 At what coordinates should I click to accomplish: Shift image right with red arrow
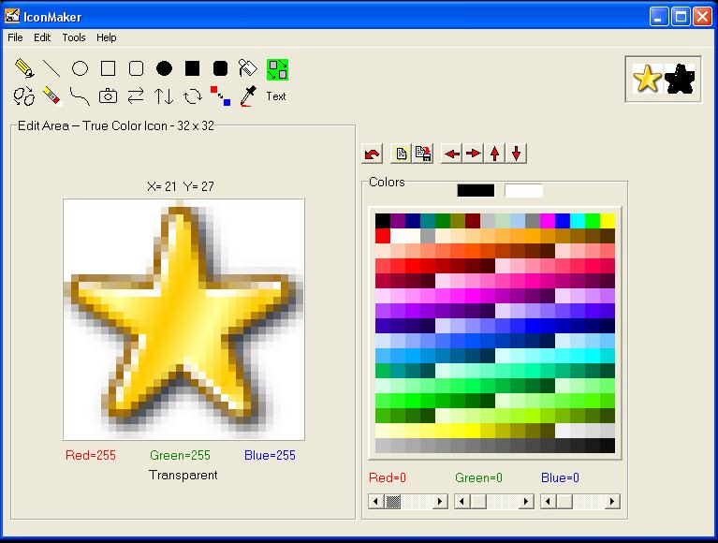coord(473,154)
